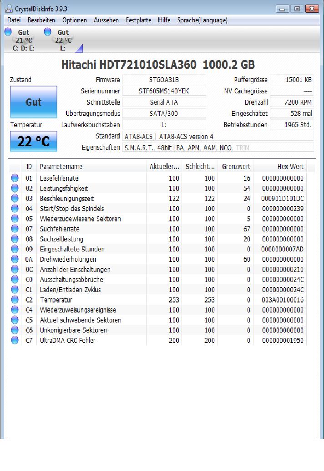This screenshot has height=471, width=324.
Task: Click the CrystalDiskInfo title bar icon
Action: coord(9,9)
